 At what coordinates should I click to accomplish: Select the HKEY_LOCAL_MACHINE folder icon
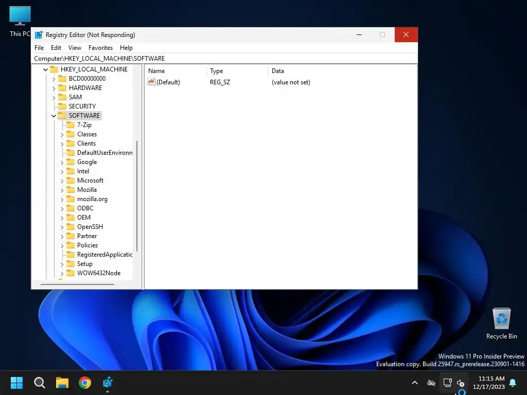coord(54,69)
